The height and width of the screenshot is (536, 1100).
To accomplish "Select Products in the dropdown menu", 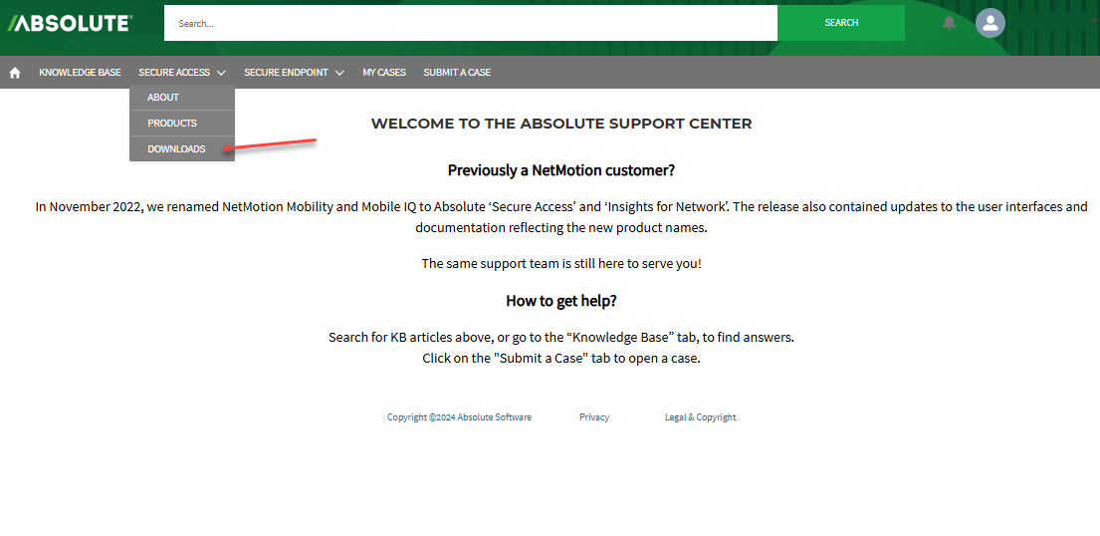I will click(x=172, y=124).
